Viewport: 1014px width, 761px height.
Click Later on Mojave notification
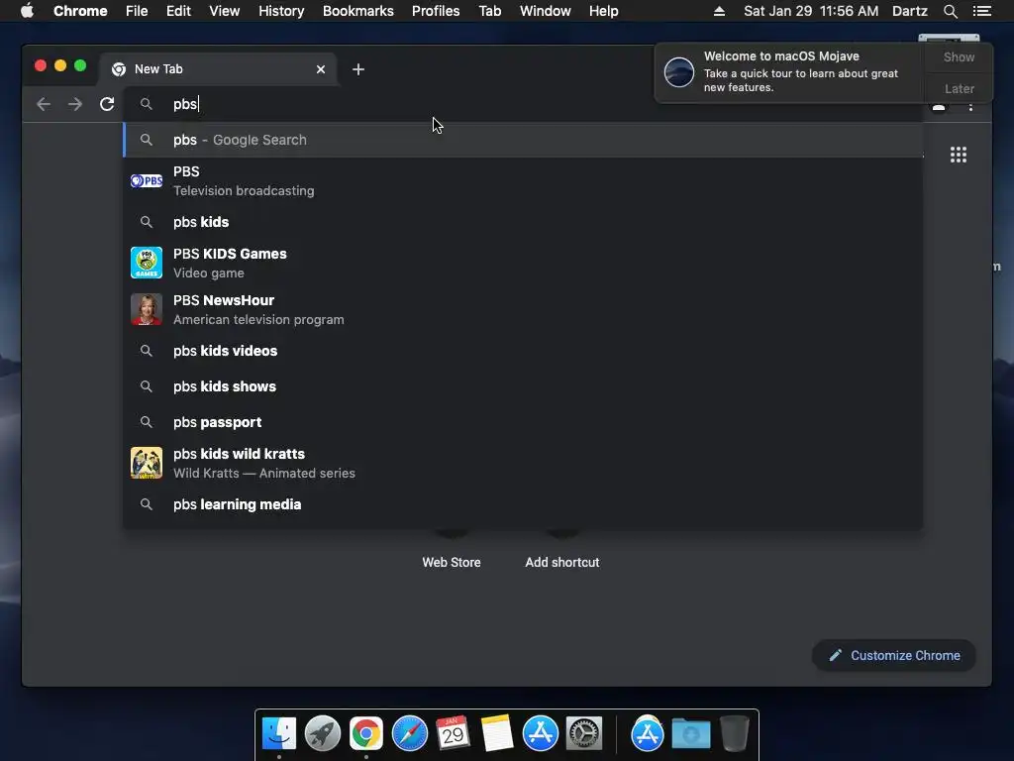click(x=959, y=88)
